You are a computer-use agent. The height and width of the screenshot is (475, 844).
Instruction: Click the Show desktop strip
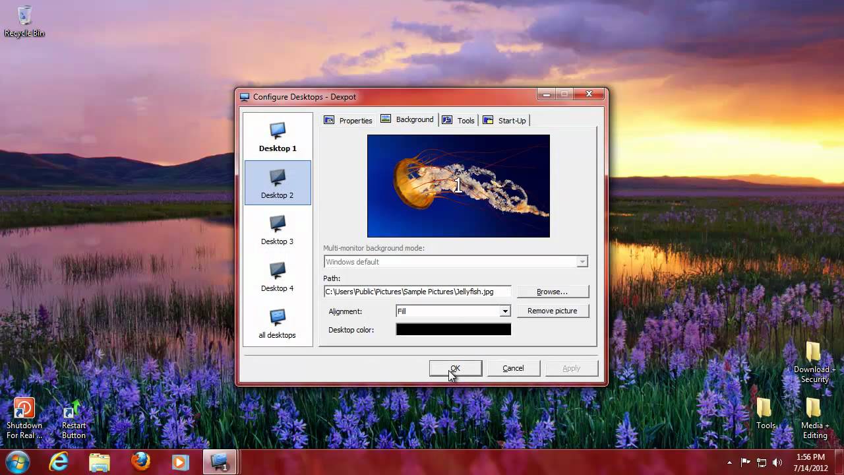point(839,462)
